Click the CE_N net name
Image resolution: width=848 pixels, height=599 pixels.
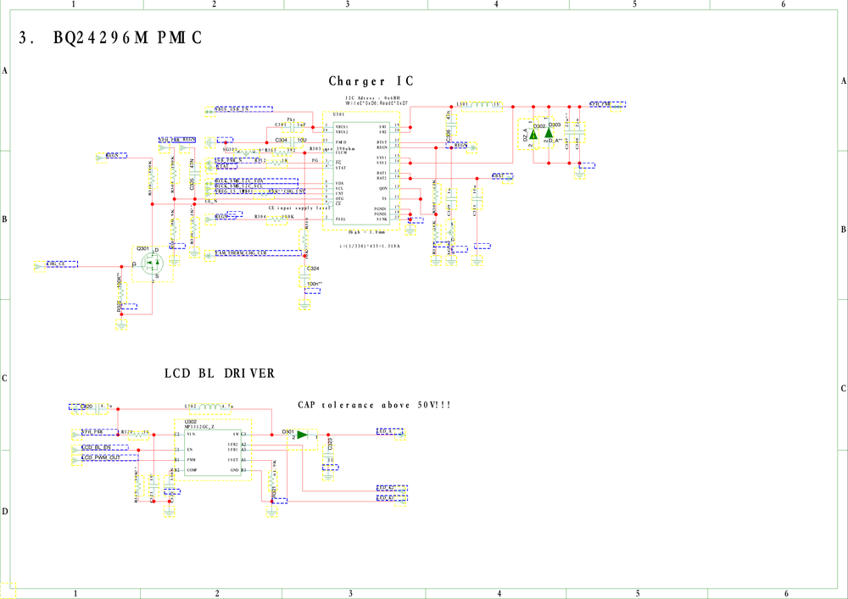(x=211, y=201)
